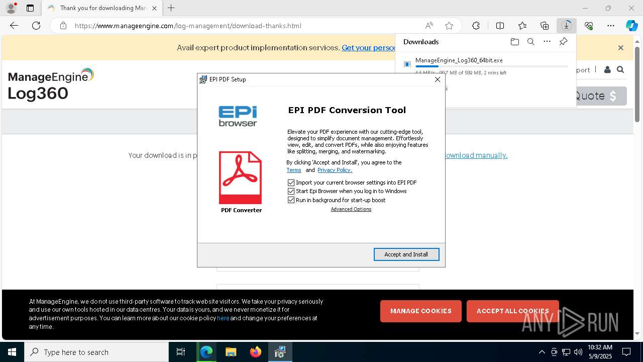
Task: Activate Read aloud in address bar
Action: tap(429, 26)
